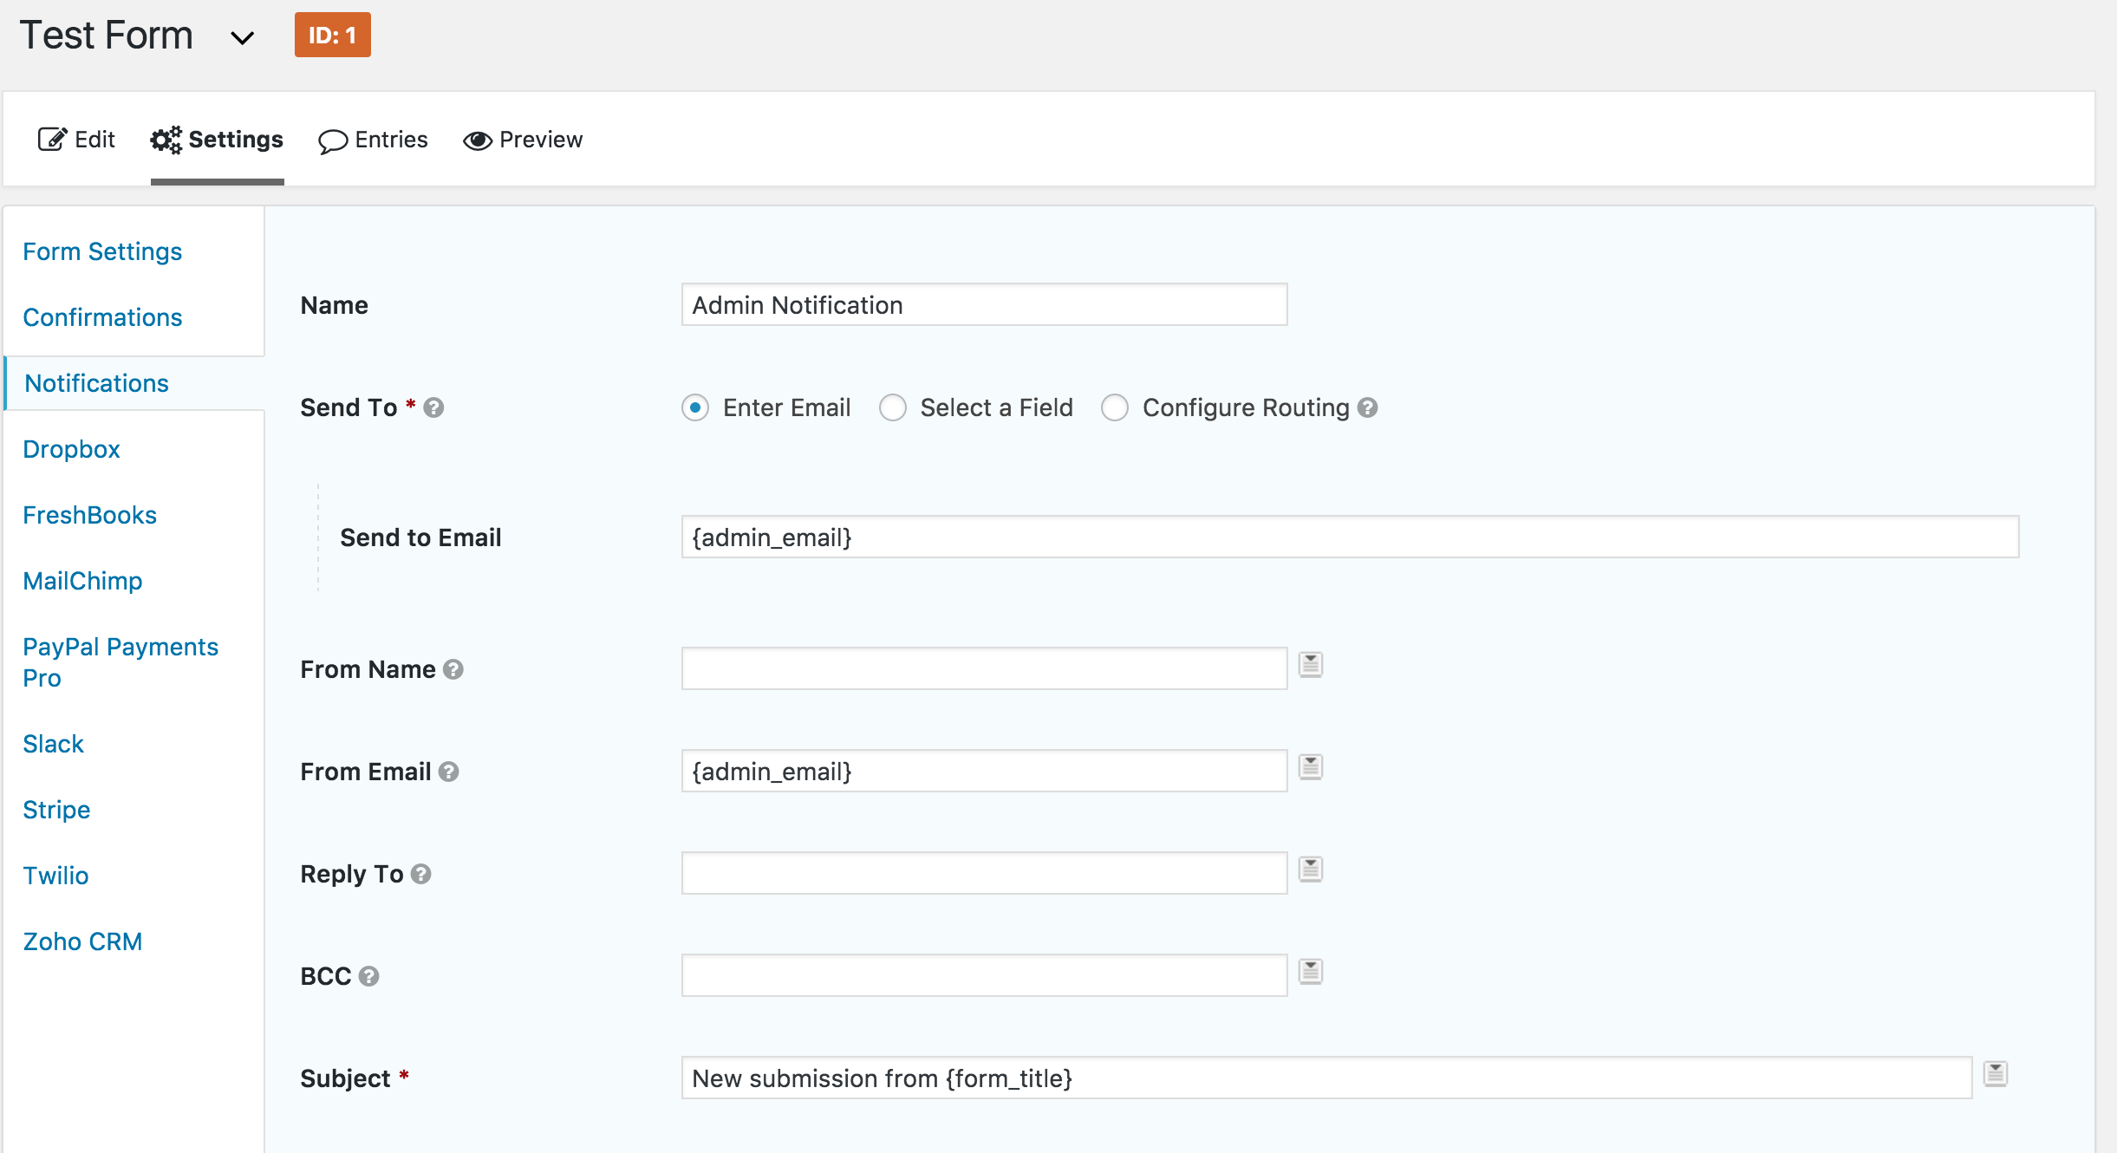This screenshot has height=1153, width=2117.
Task: Open the merge tag selector beside From Name
Action: tap(1310, 665)
